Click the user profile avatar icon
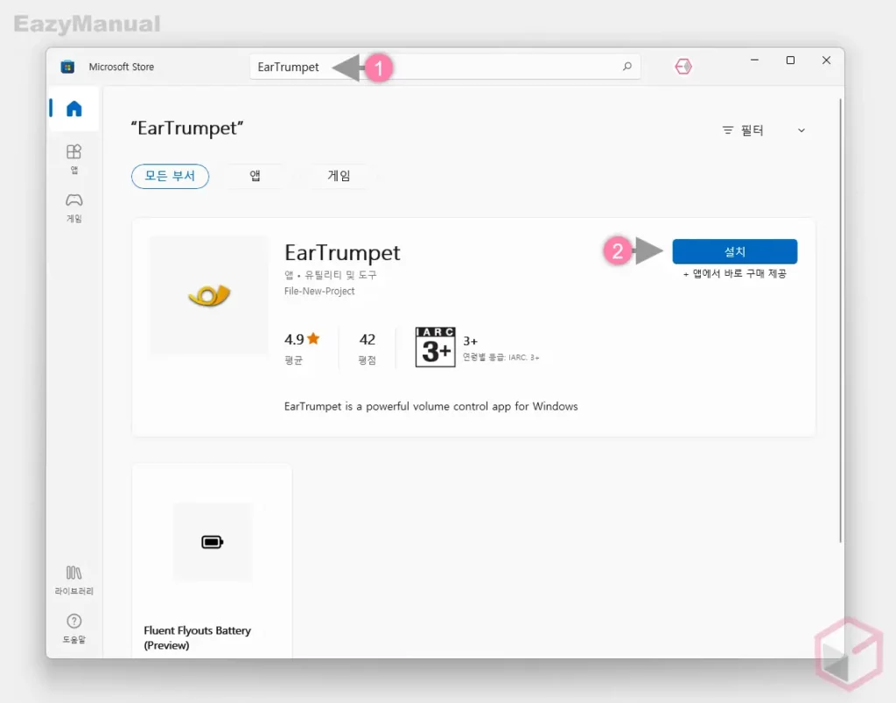The image size is (896, 703). [683, 67]
